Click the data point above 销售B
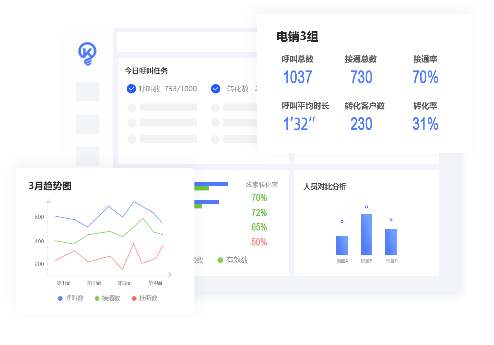 pyautogui.click(x=367, y=207)
